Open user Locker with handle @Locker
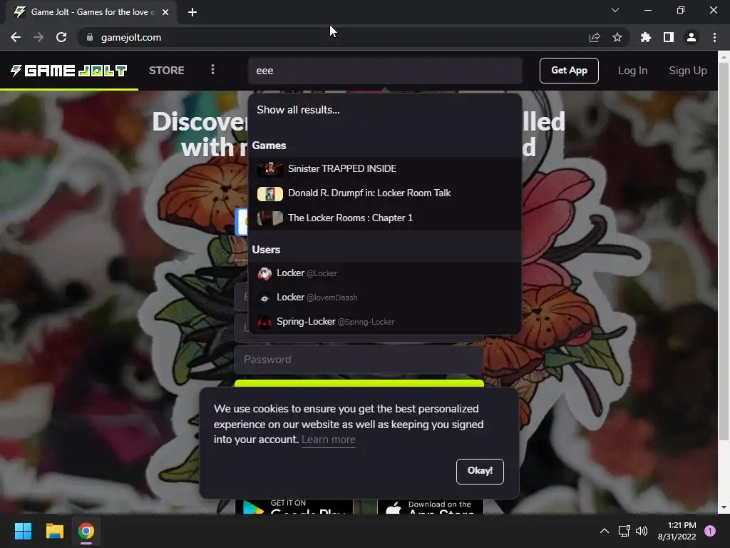 point(384,273)
